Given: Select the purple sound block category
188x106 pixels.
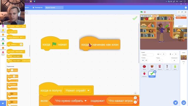Looking at the screenshot, I should click(3, 26).
